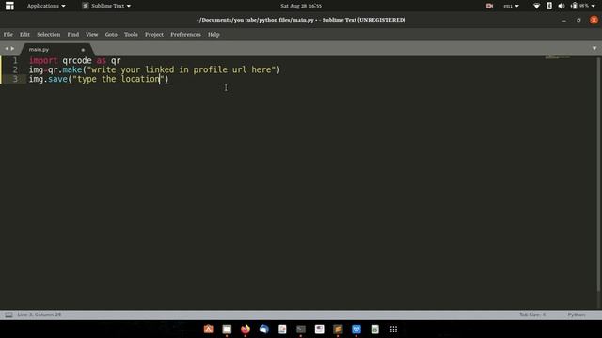Open the Applications menu in top bar

[46, 6]
